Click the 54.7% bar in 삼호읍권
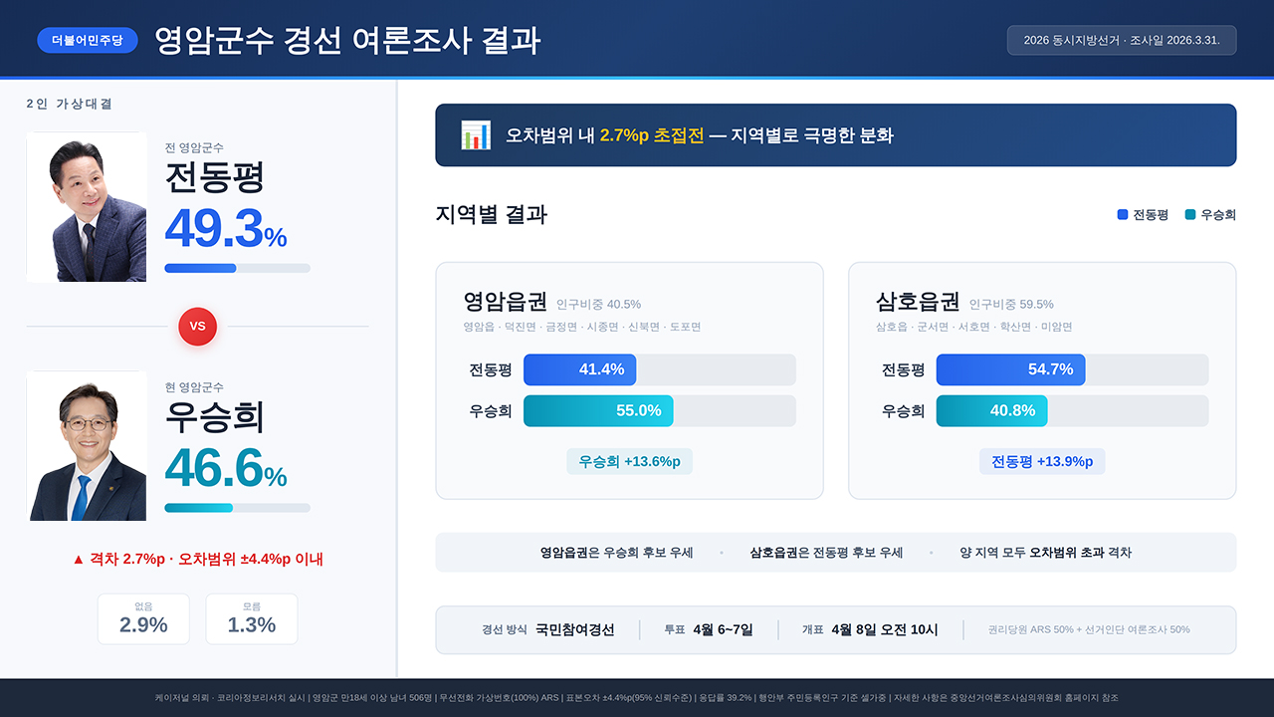Screen dimensions: 1274x717 click(x=1010, y=369)
